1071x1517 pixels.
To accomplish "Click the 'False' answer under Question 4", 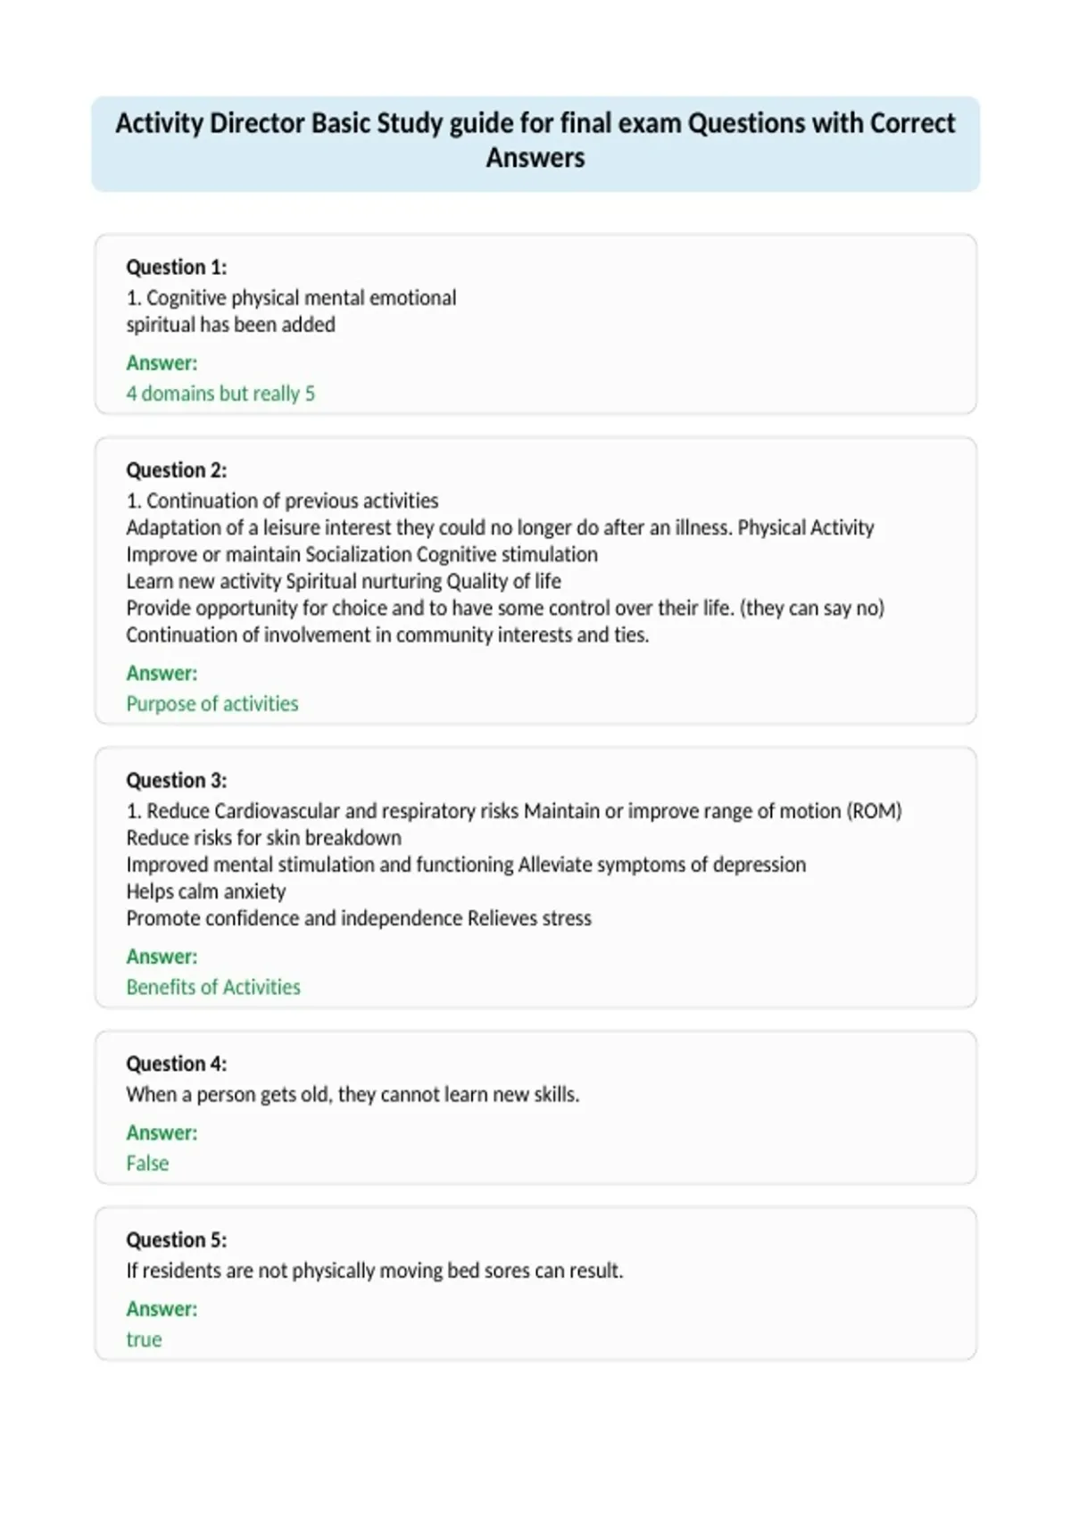I will click(147, 1163).
